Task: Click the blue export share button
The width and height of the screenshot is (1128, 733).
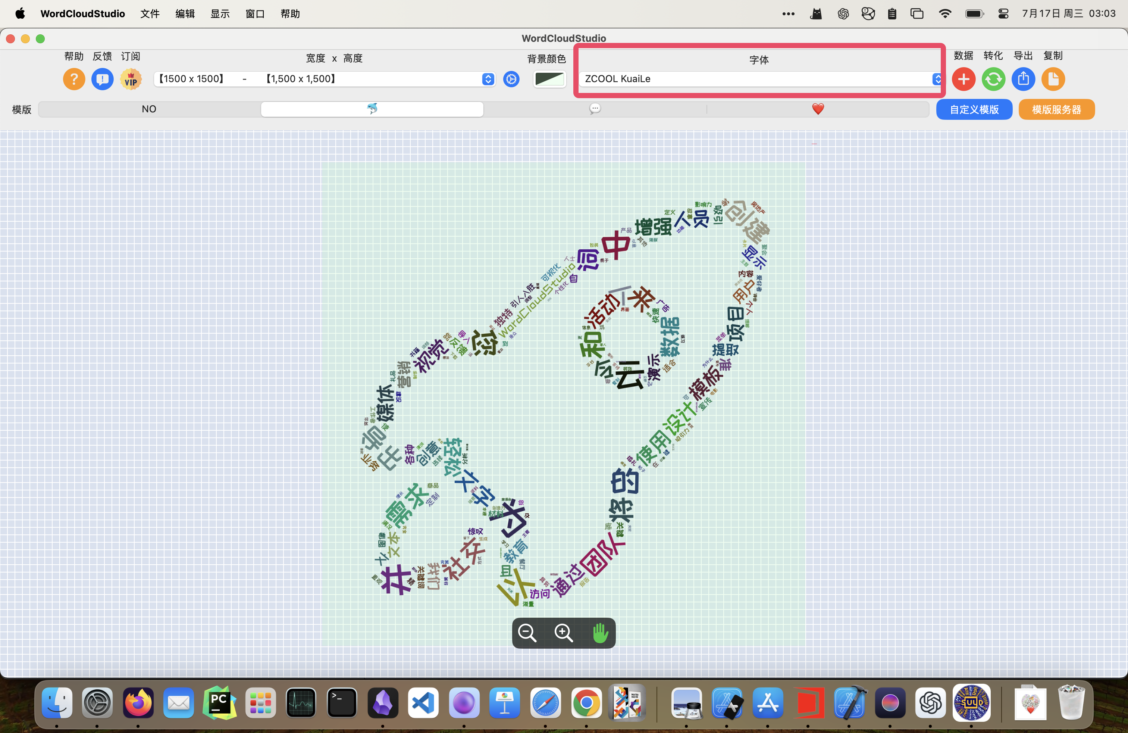Action: point(1023,79)
